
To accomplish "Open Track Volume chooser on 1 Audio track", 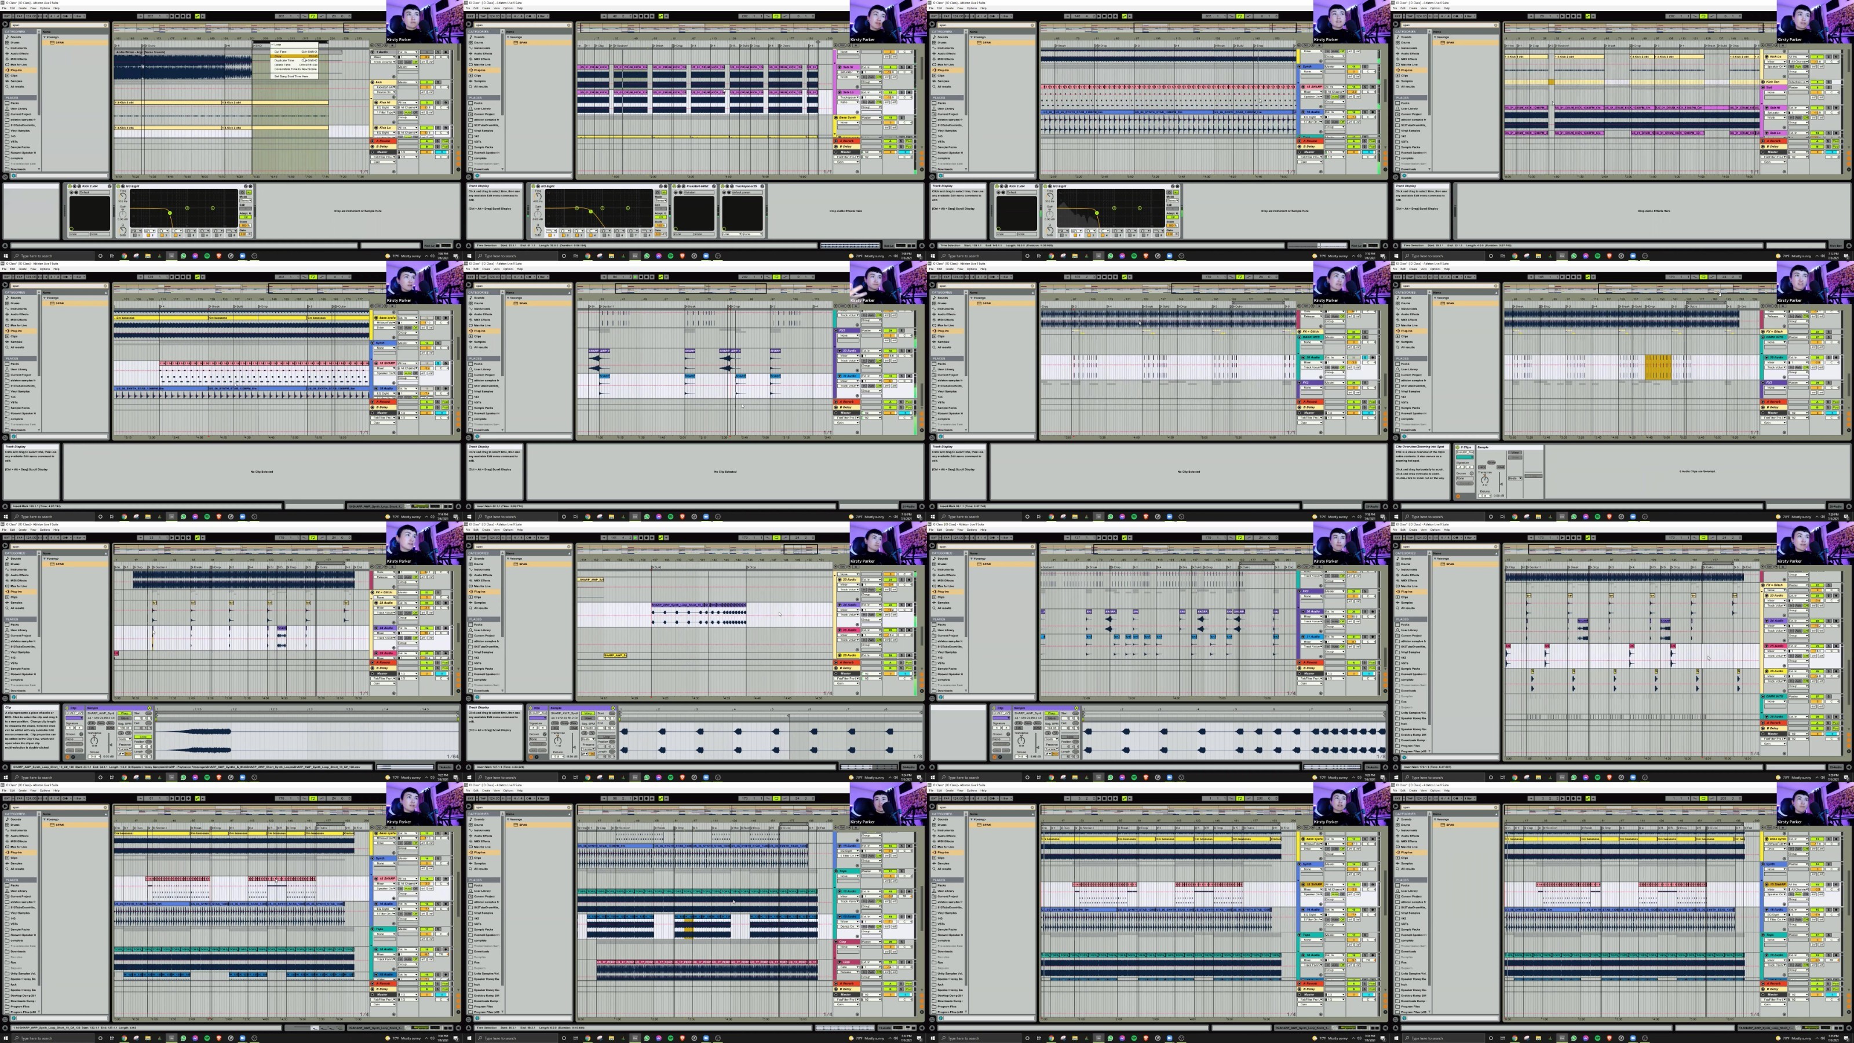I will pos(383,62).
